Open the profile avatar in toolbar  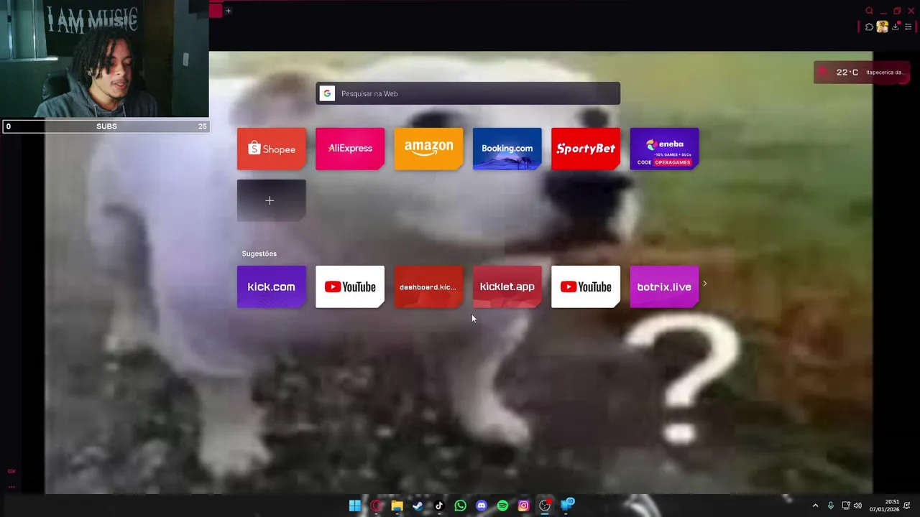tap(882, 27)
